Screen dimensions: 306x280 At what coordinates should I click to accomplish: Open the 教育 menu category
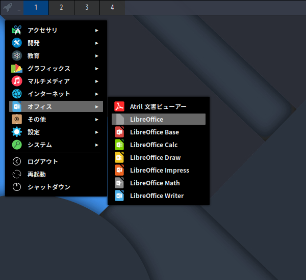pos(56,55)
